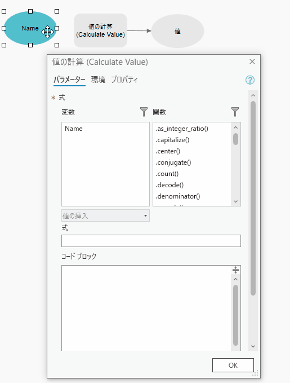Filter the 関数 functions list

[235, 112]
